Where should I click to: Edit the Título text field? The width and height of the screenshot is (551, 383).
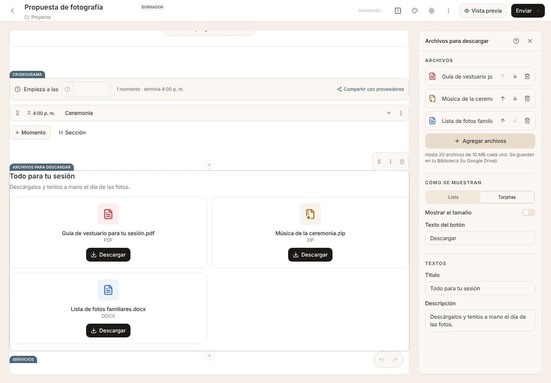click(480, 288)
